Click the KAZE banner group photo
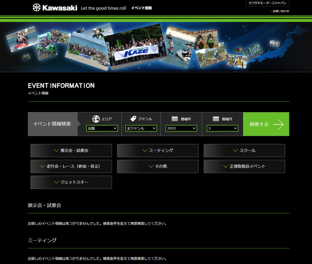This screenshot has height=264, width=312. (136, 47)
